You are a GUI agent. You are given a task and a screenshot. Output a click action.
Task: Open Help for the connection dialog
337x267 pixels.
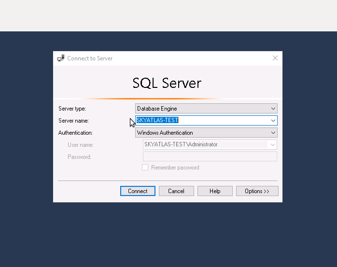click(215, 191)
